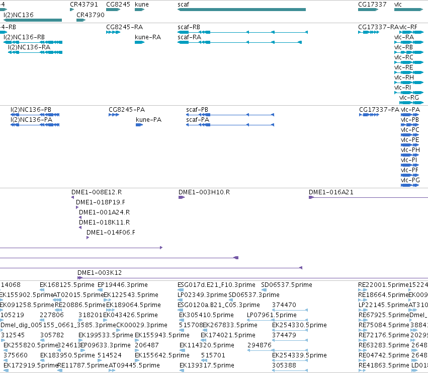Click the vlc-RI transcript label
This screenshot has width=428, height=373.
(402, 88)
